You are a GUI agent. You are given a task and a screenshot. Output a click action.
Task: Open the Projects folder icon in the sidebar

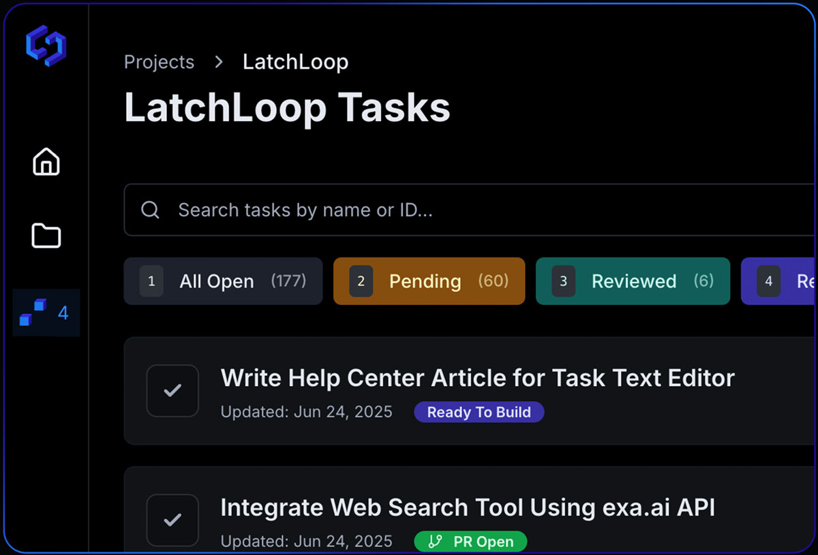46,236
